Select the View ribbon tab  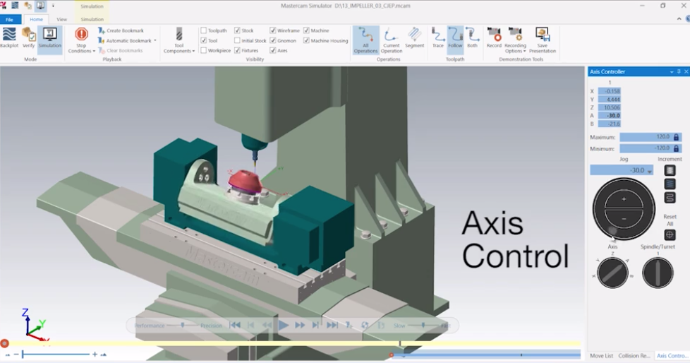click(61, 19)
